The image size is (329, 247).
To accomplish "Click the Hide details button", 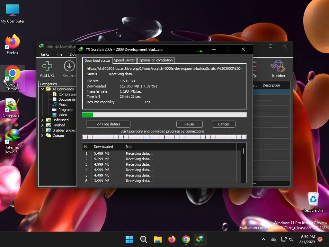I will tap(108, 124).
